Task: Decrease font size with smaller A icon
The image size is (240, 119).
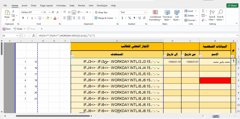Action: point(58,12)
